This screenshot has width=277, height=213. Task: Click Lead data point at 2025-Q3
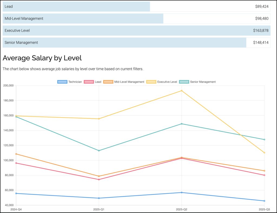264,175
